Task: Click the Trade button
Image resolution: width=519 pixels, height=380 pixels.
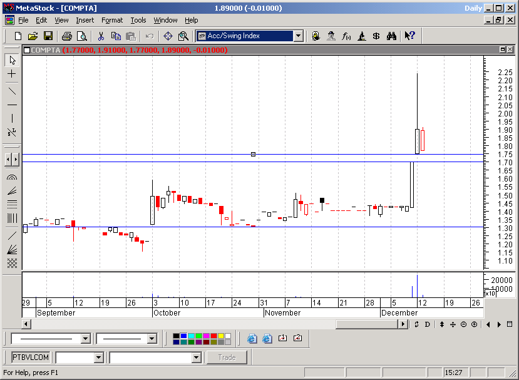Action: (227, 357)
